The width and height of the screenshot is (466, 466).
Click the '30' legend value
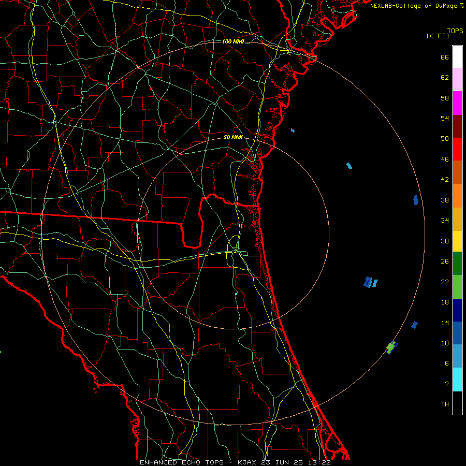[x=445, y=241]
